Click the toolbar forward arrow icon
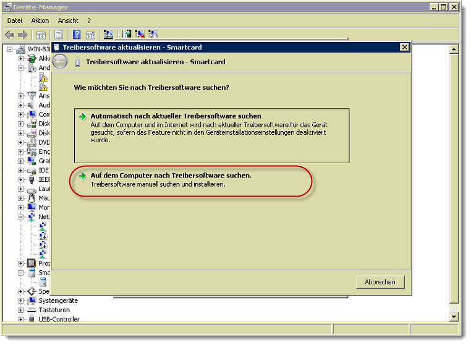471x345 pixels. pyautogui.click(x=23, y=35)
